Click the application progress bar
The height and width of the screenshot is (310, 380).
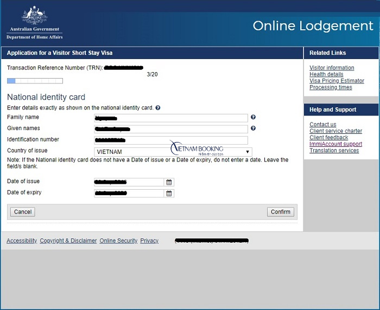point(35,81)
